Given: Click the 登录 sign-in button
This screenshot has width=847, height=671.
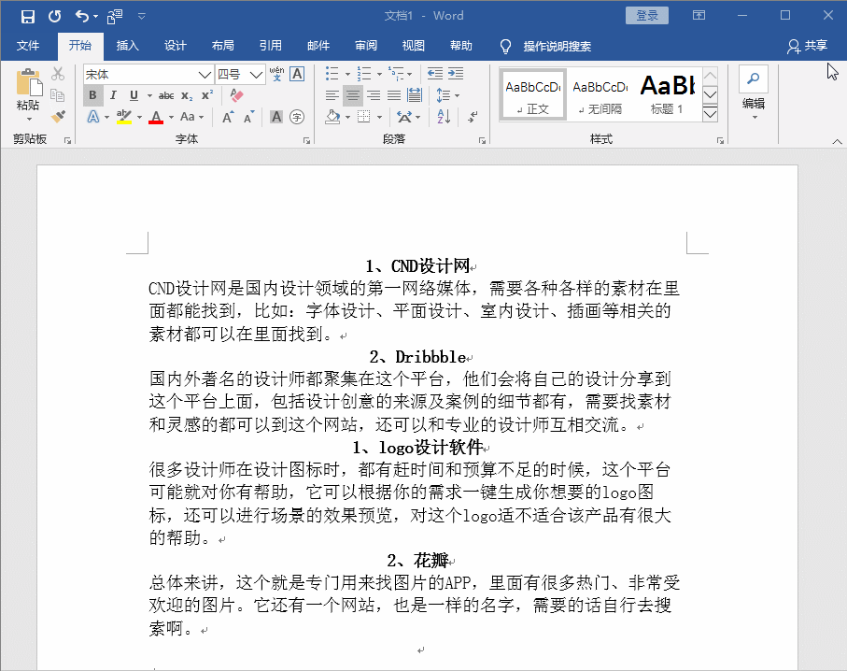Looking at the screenshot, I should (646, 15).
